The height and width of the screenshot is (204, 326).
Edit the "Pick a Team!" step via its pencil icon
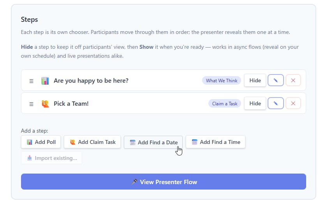click(275, 103)
